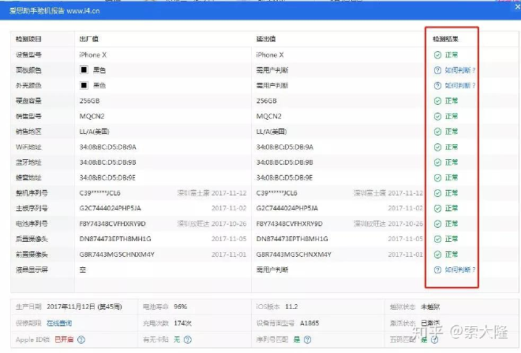The height and width of the screenshot is (353, 521).
Task: Follow the 在线查询 warranty link
Action: (59, 324)
